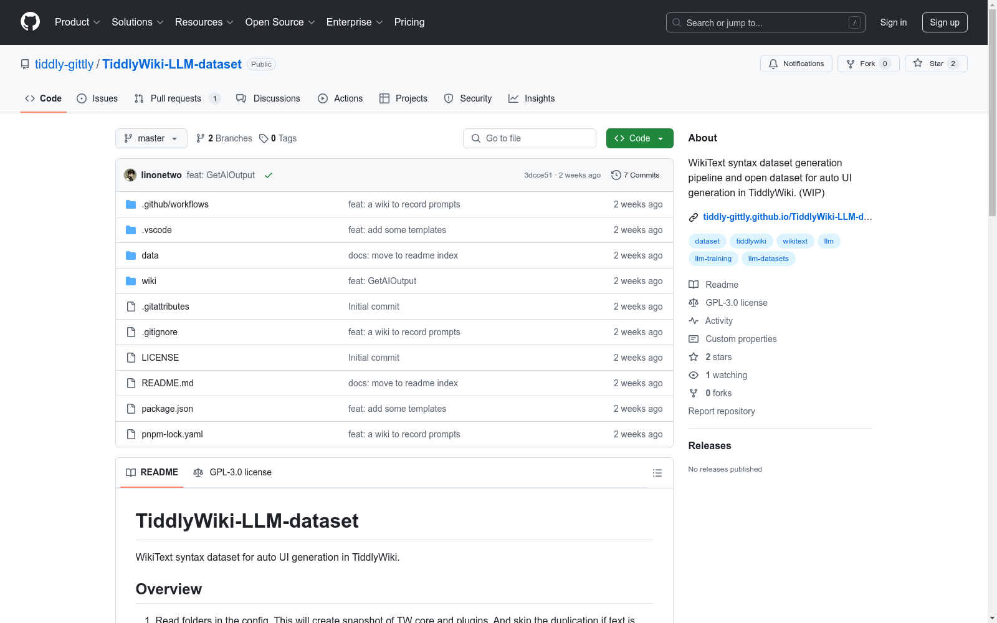Open the Pull requests tab
997x623 pixels.
tap(177, 98)
